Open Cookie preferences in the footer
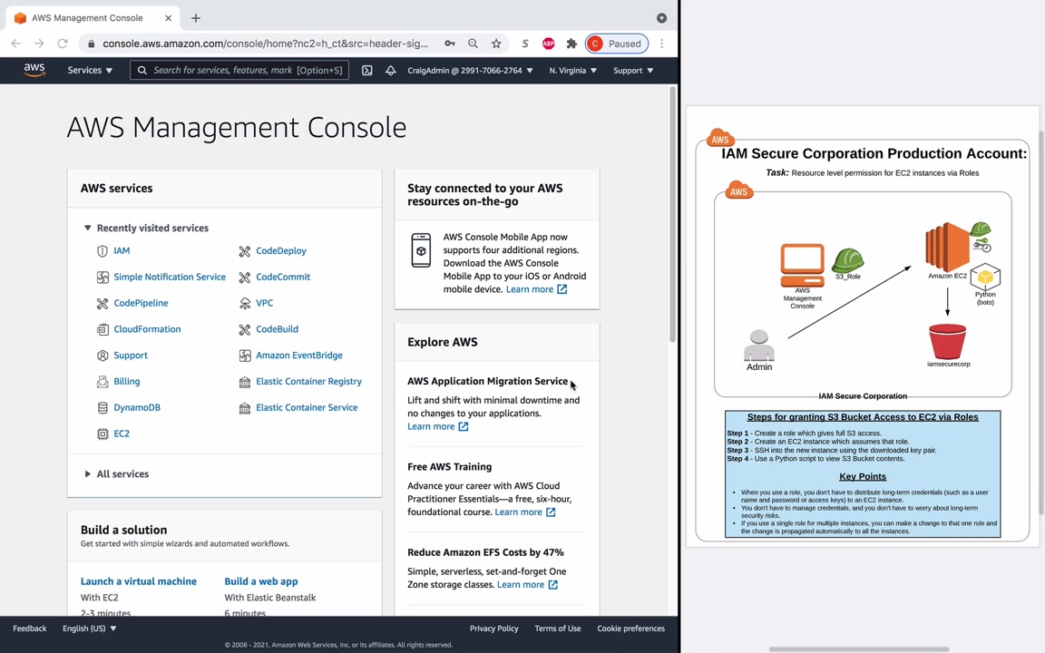1045x653 pixels. tap(630, 629)
